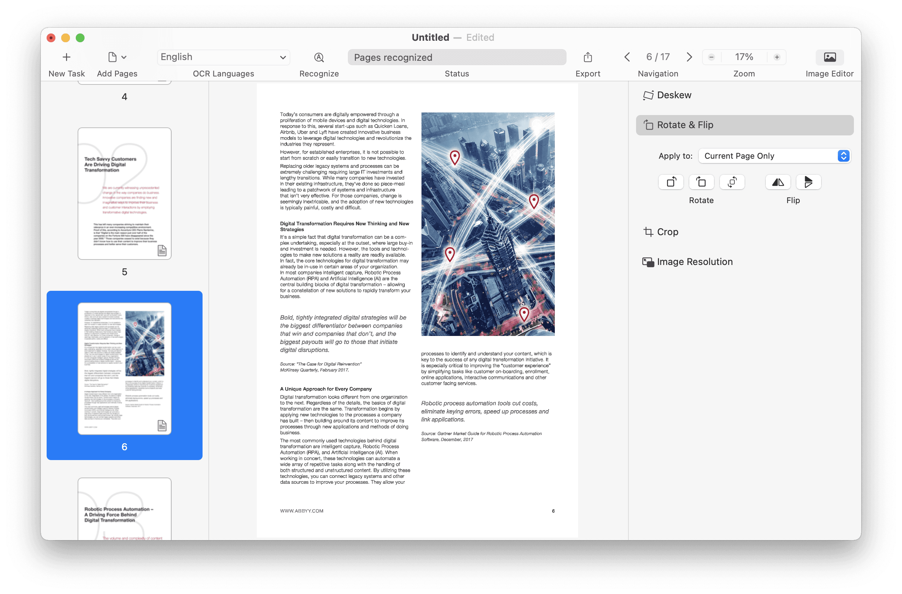This screenshot has width=902, height=594.
Task: Open the OCR Languages dropdown
Action: tap(223, 57)
